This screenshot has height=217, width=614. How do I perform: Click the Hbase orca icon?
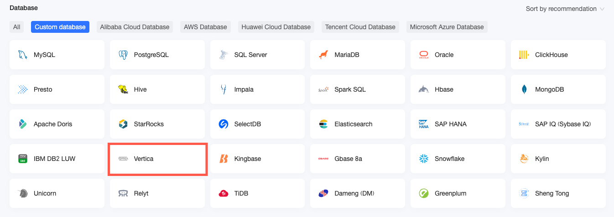(x=424, y=89)
